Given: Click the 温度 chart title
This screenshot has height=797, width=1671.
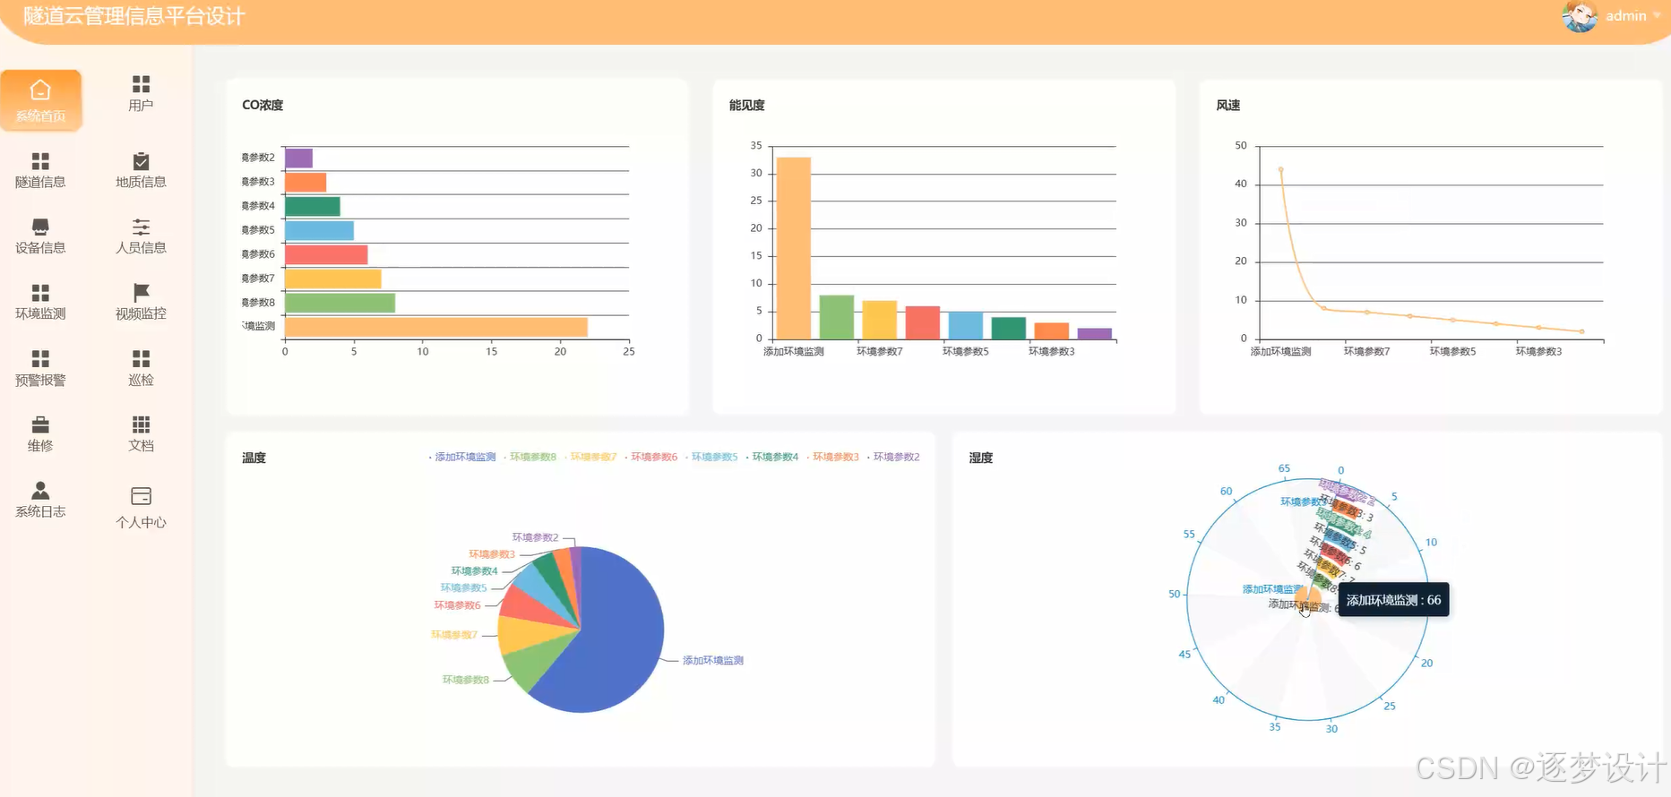Looking at the screenshot, I should pyautogui.click(x=254, y=458).
